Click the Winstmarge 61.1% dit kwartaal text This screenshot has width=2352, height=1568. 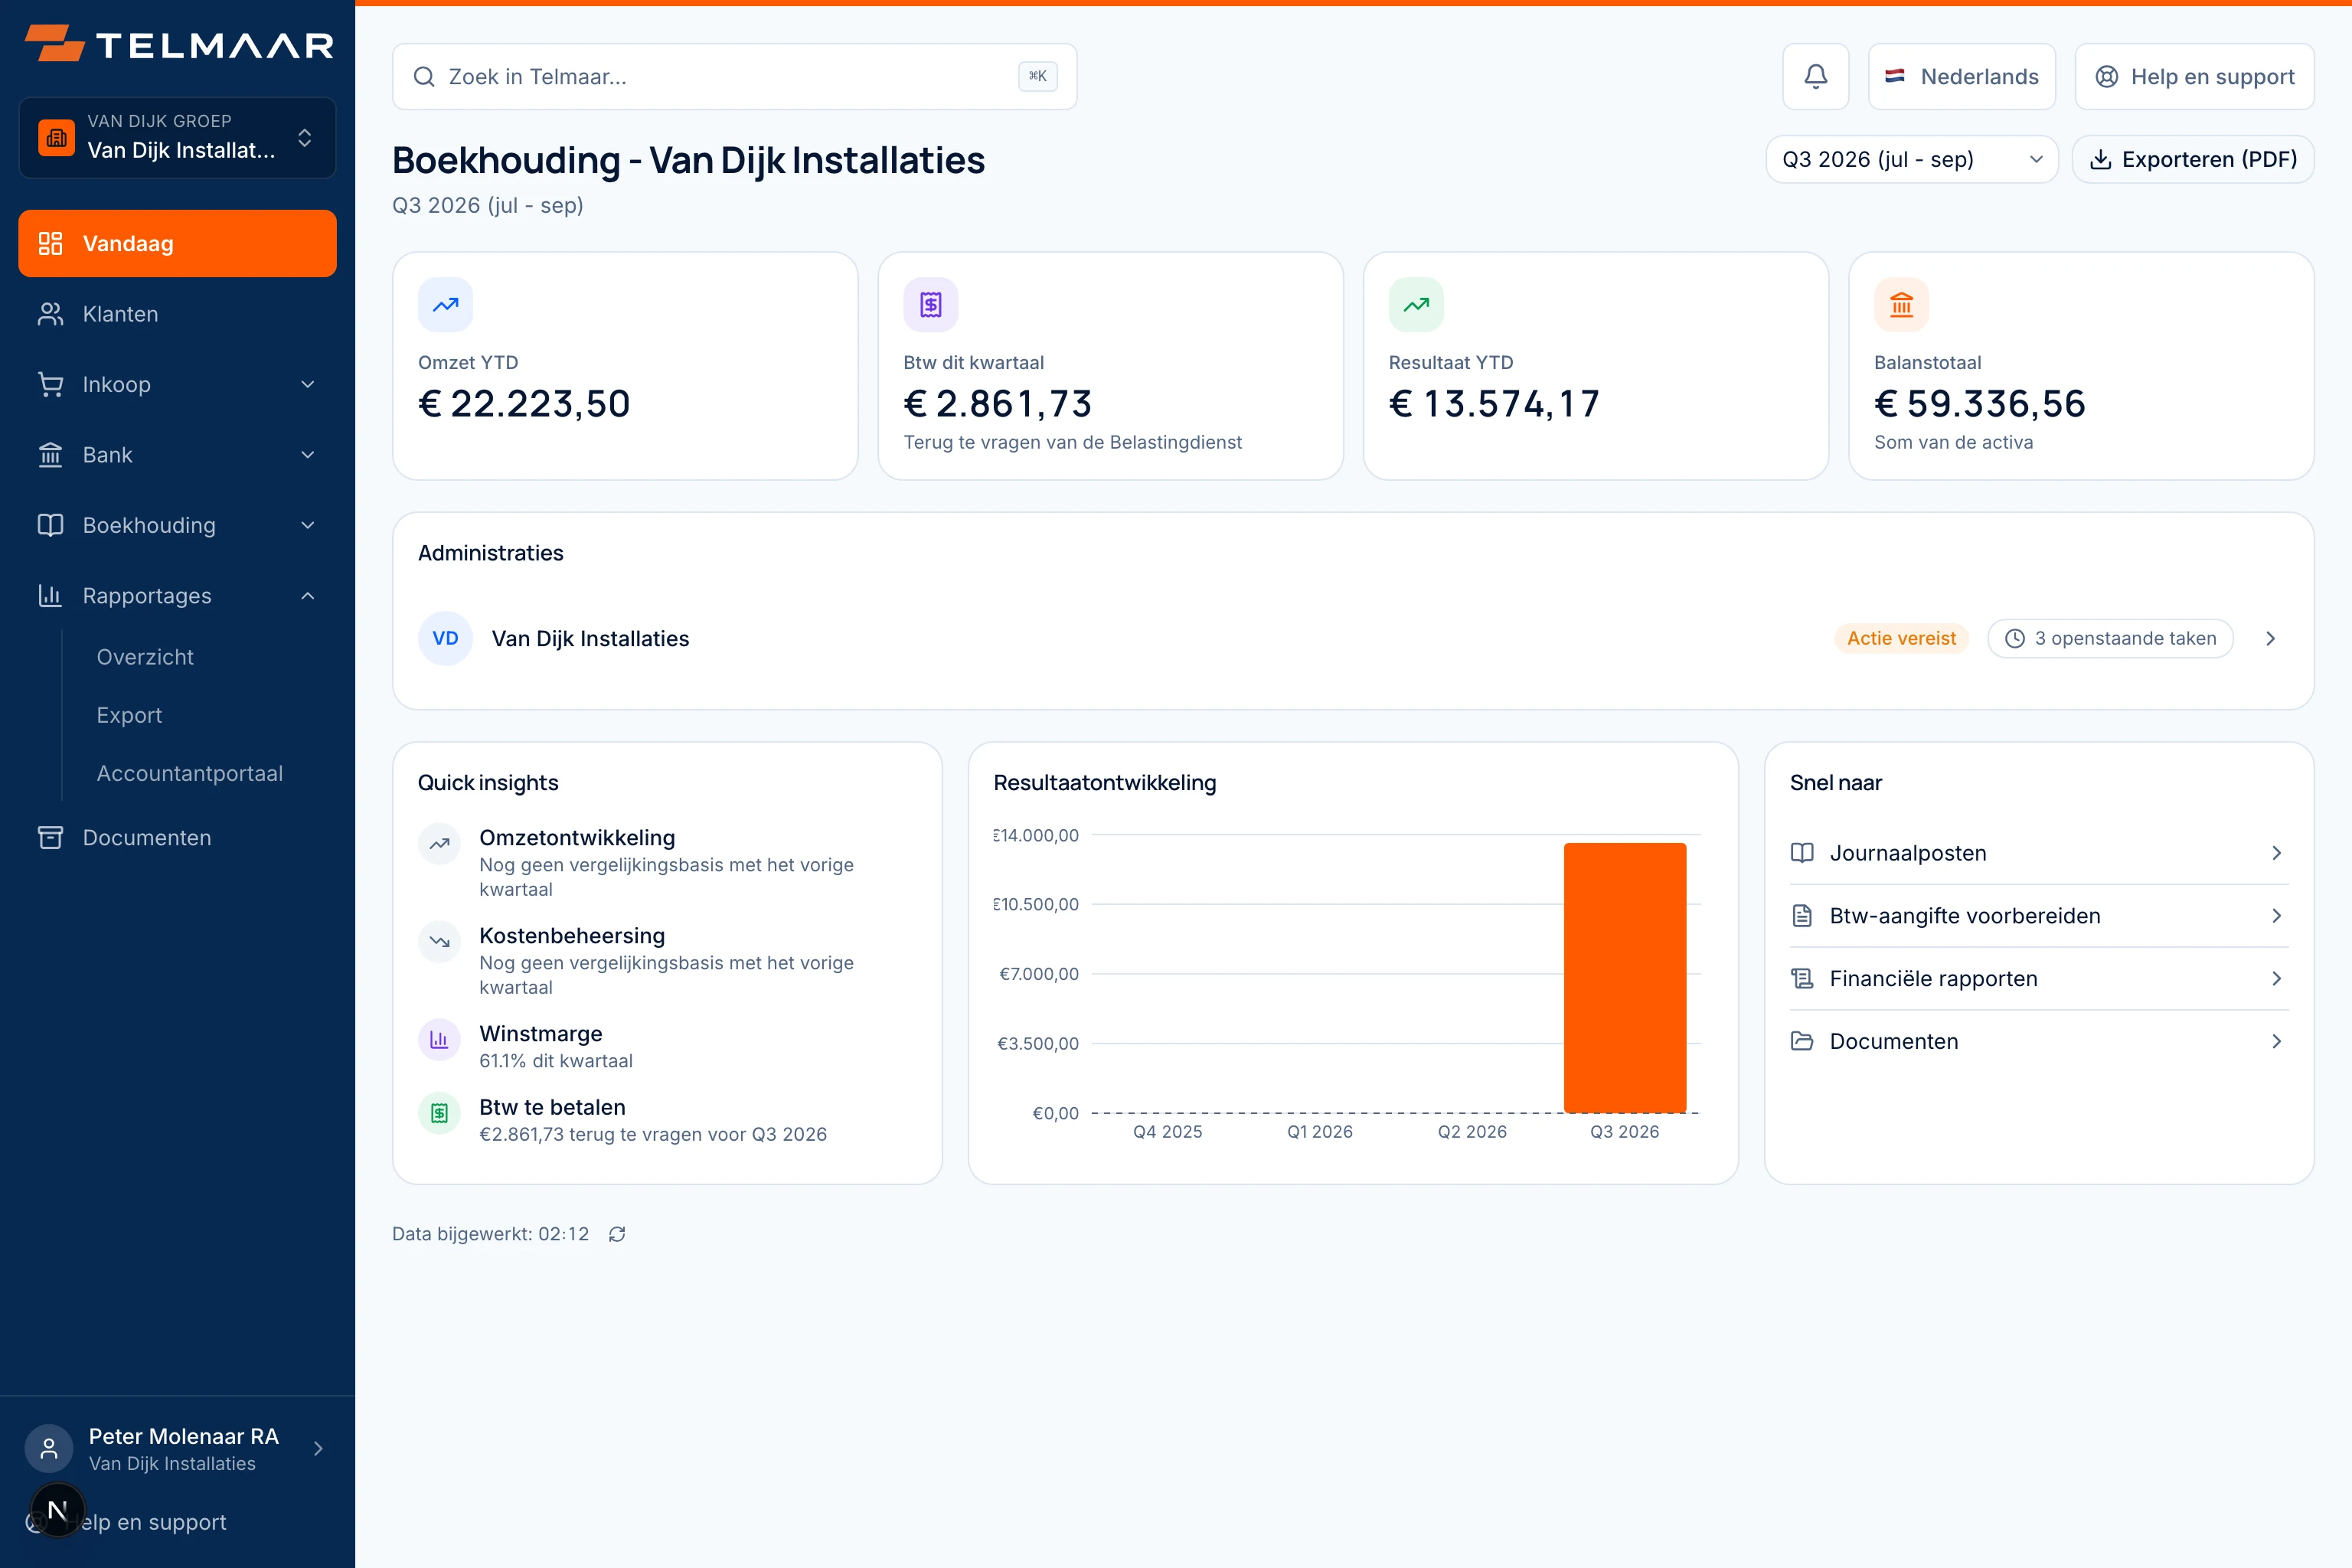tap(556, 1061)
